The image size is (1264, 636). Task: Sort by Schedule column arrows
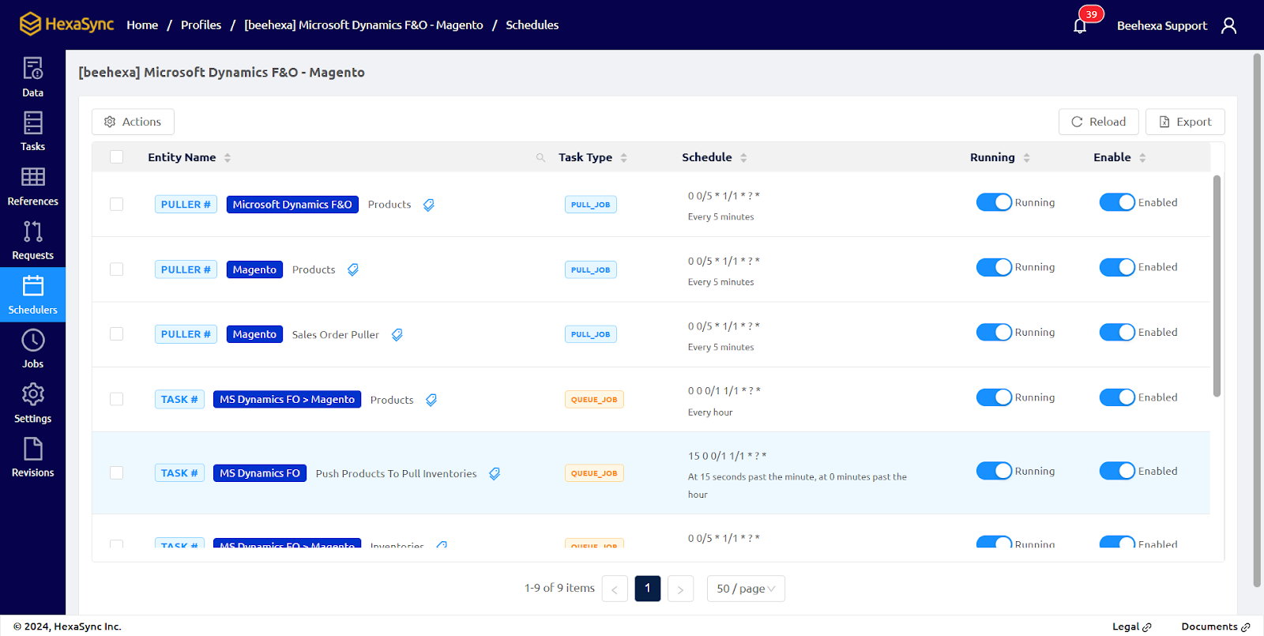(743, 157)
